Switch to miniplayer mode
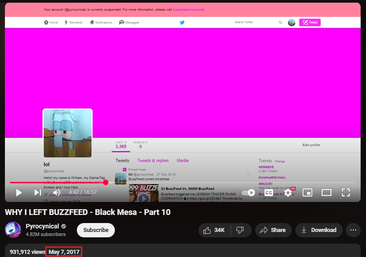 tap(307, 193)
